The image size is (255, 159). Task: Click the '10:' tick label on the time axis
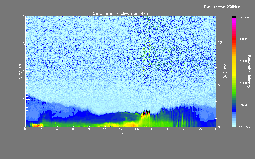pyautogui.click(x=105, y=129)
